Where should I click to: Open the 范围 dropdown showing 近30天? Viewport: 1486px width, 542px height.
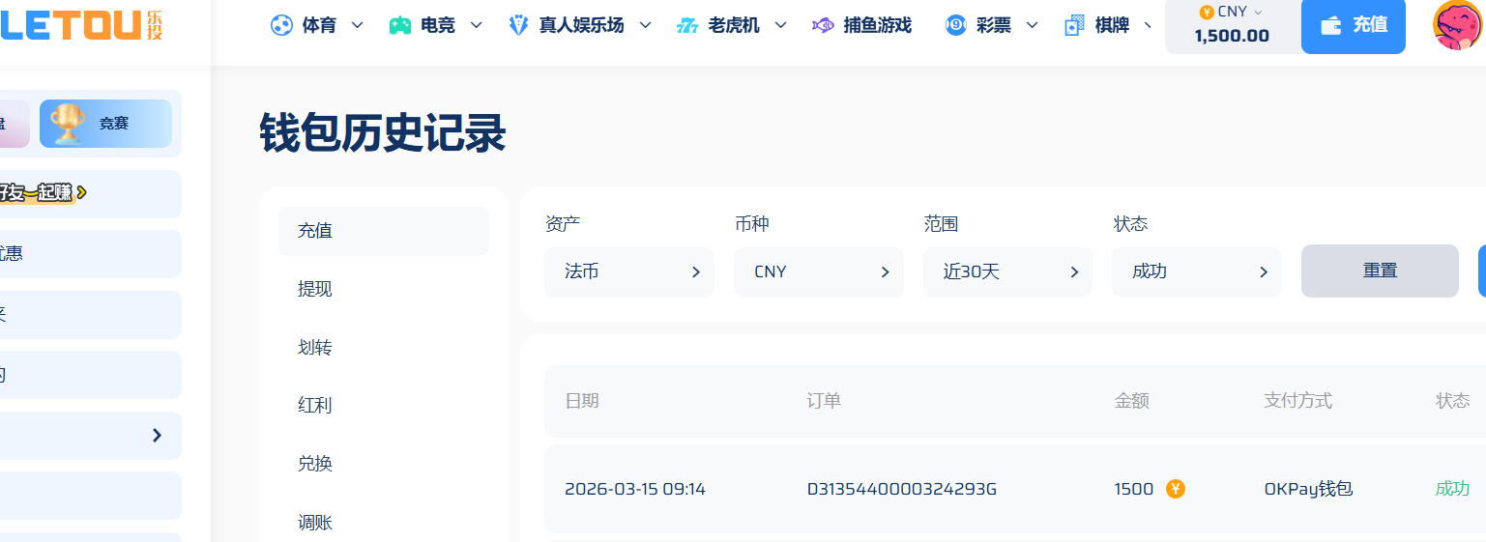coord(1006,272)
